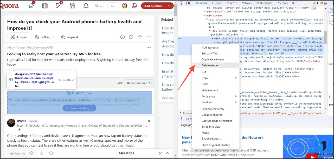The image size is (334, 159).
Task: Choose Store as global variable
Action: click(x=216, y=145)
